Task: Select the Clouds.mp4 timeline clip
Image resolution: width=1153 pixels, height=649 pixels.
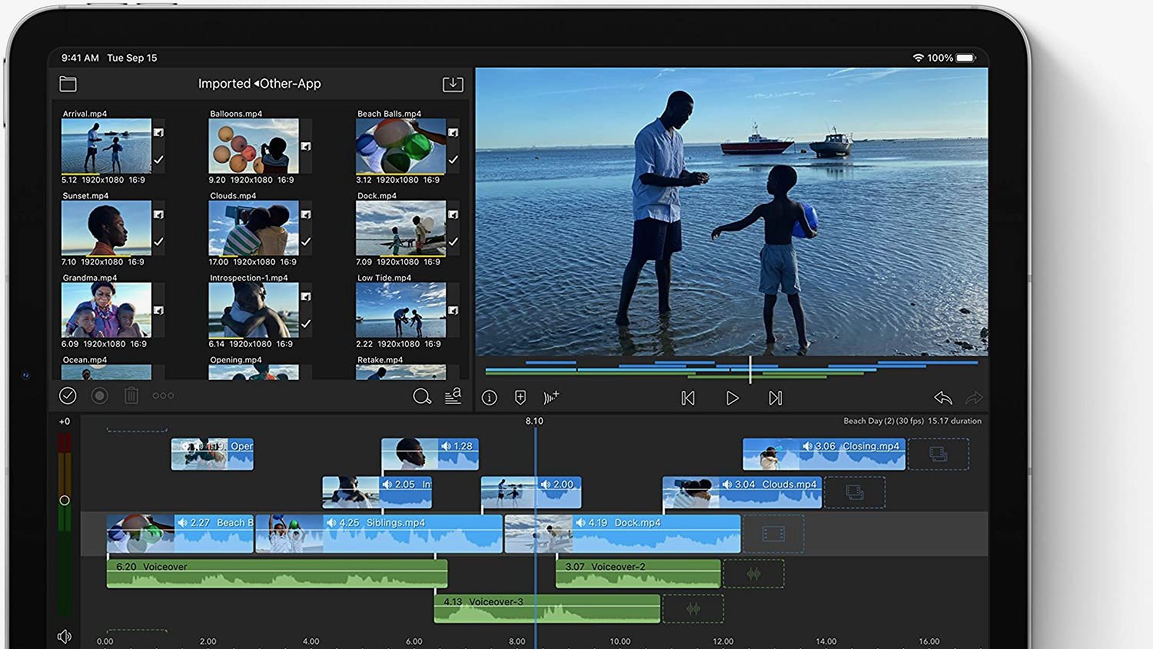Action: click(743, 493)
